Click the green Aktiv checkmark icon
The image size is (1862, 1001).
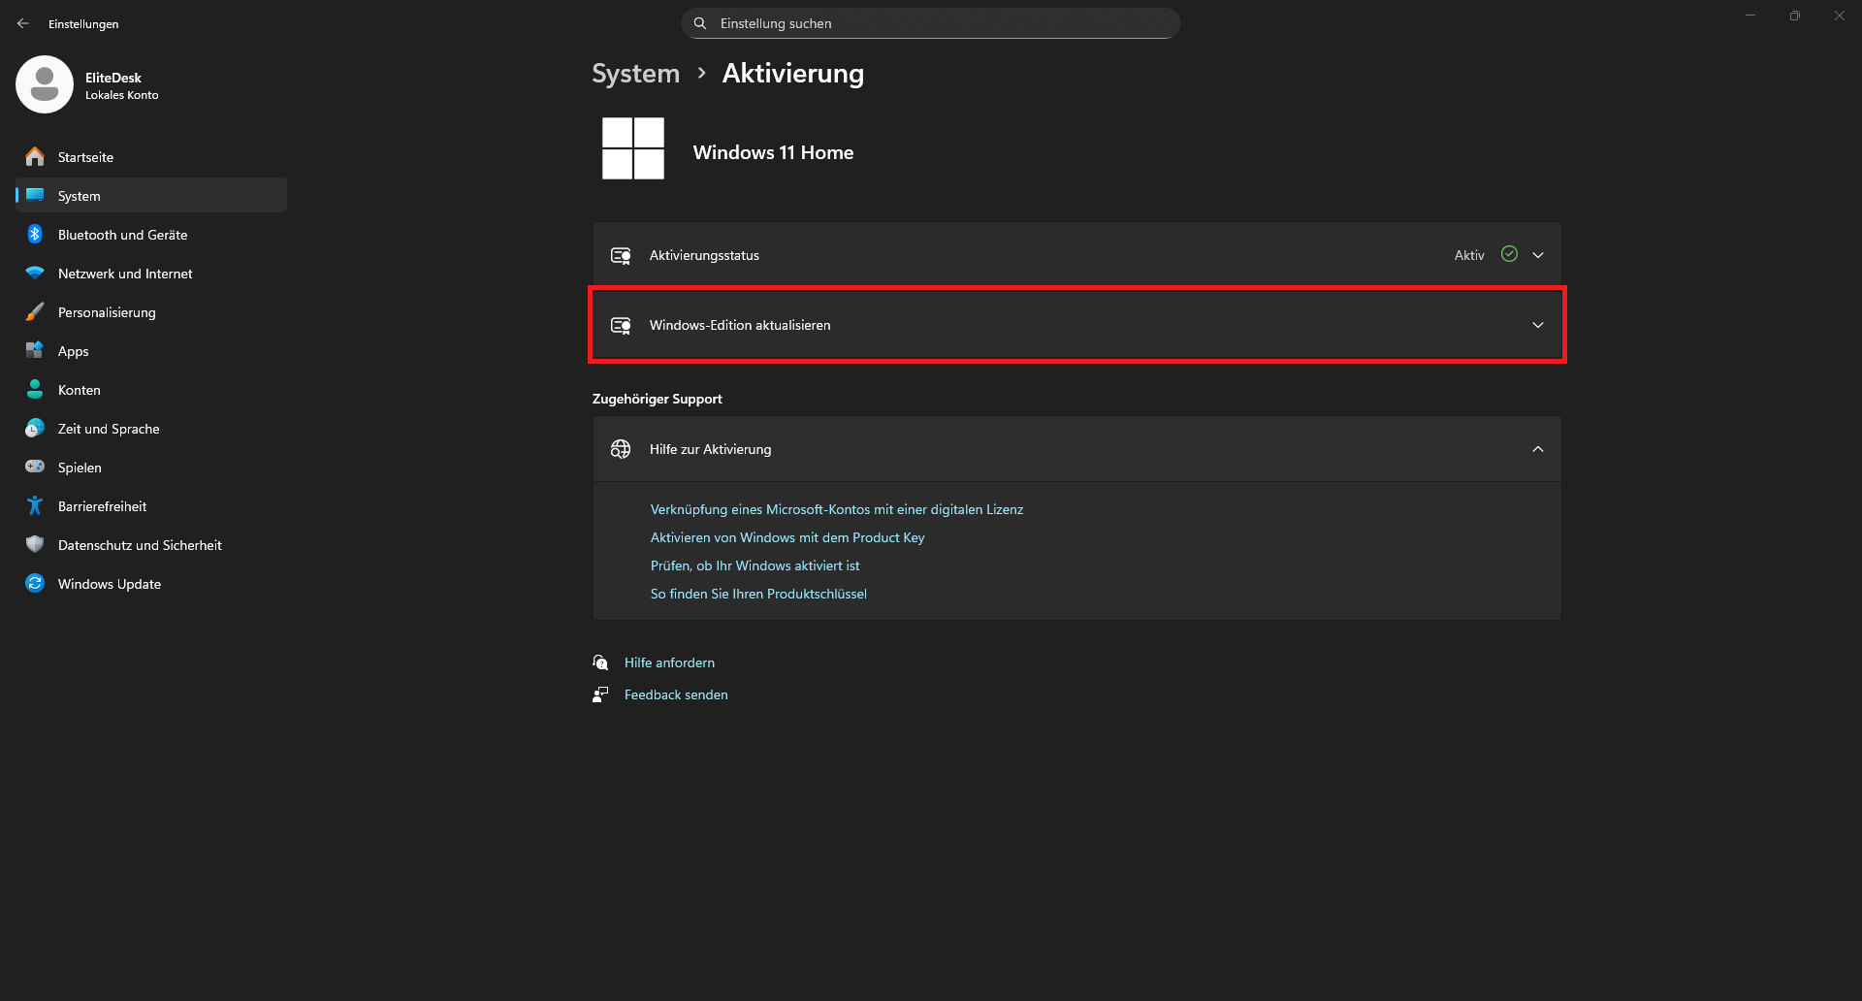click(1509, 254)
